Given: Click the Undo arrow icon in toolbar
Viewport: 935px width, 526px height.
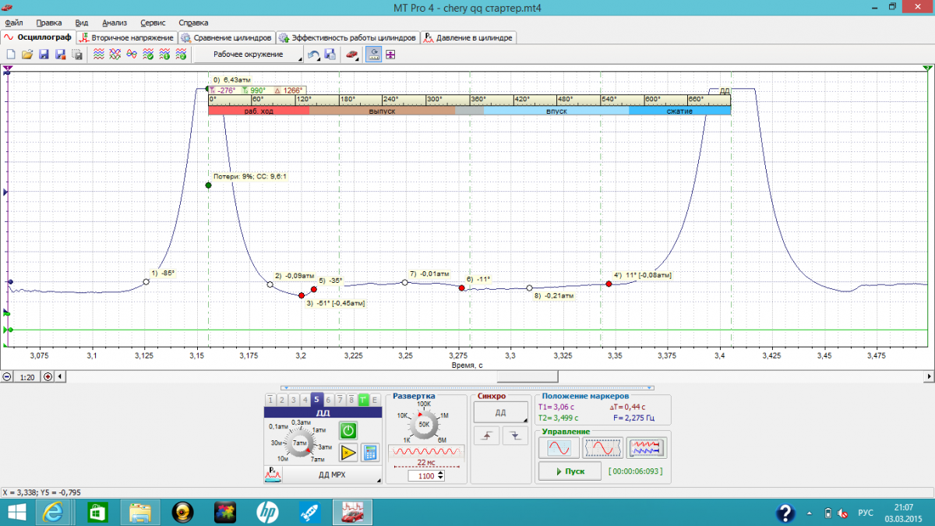Looking at the screenshot, I should 313,55.
